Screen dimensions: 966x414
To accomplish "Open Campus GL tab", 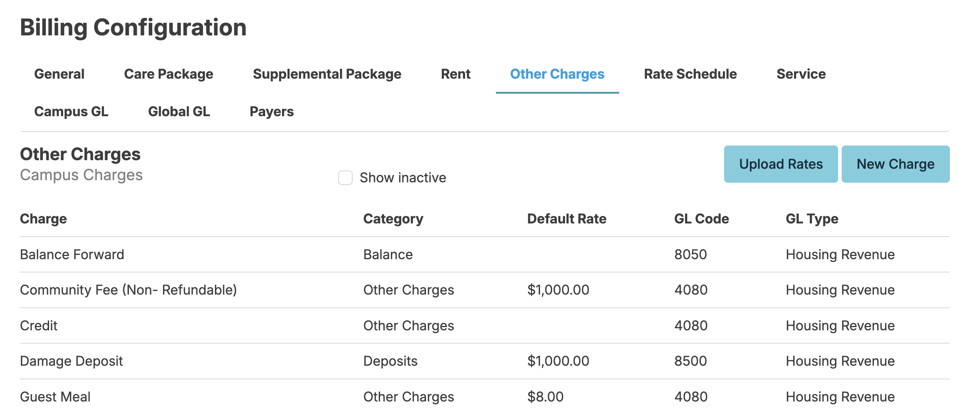I will (x=71, y=112).
